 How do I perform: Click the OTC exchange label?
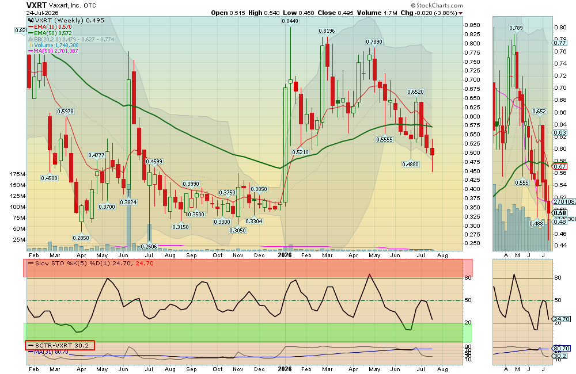coord(90,6)
